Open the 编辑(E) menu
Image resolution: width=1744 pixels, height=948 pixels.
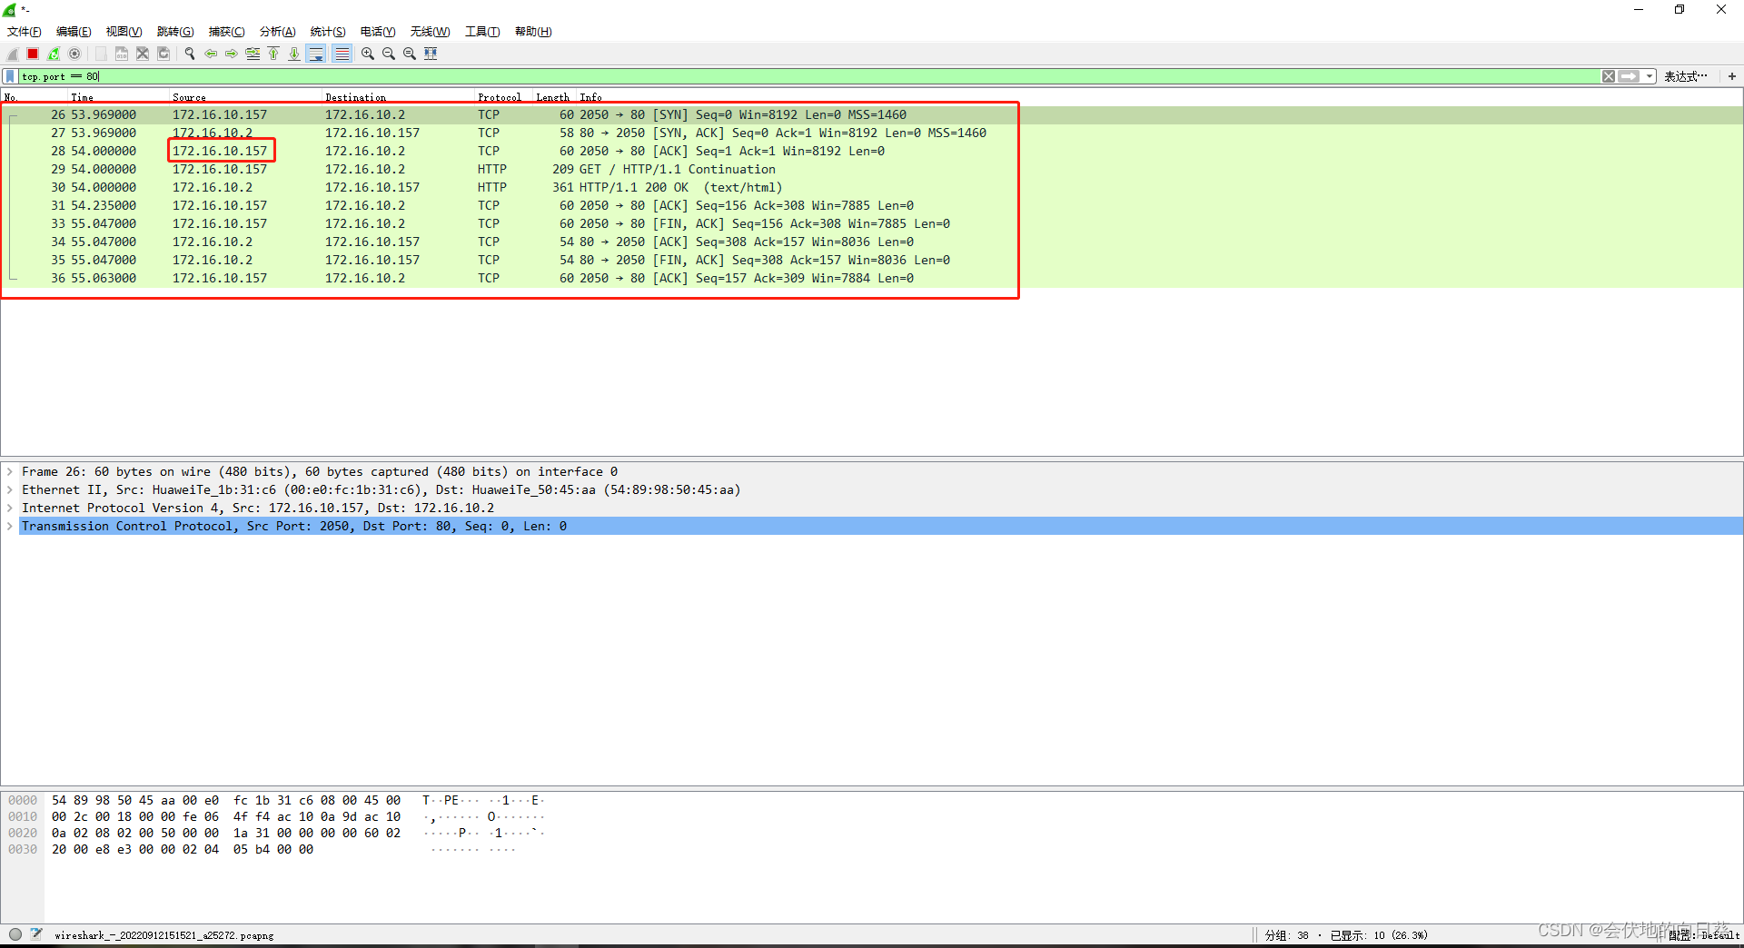point(74,32)
